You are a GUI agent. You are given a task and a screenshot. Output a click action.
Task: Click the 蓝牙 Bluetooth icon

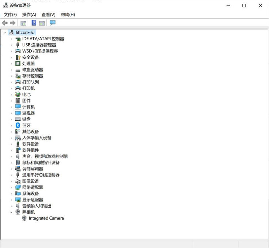click(x=18, y=125)
